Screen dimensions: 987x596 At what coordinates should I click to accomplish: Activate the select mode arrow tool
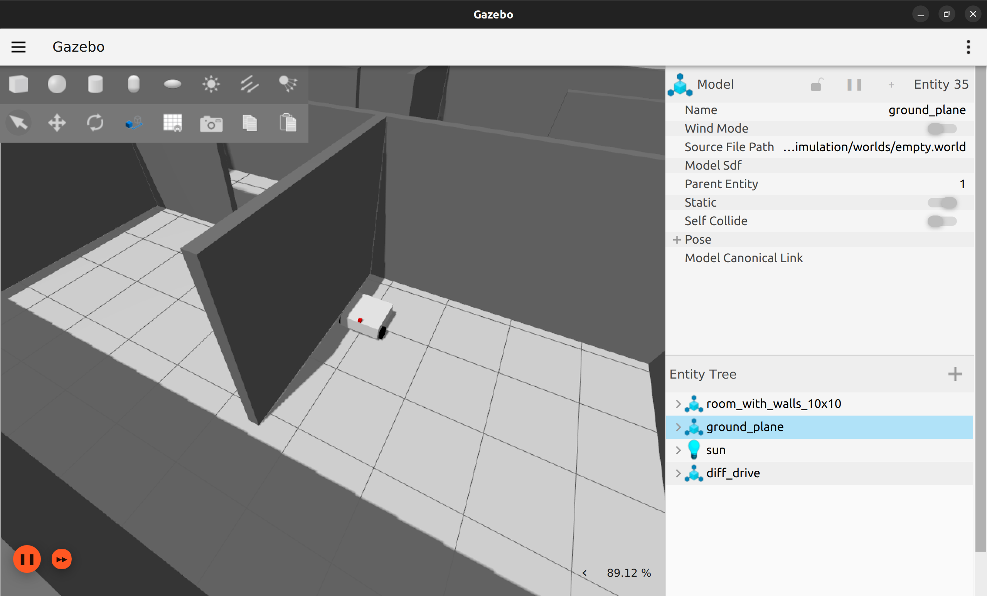19,123
